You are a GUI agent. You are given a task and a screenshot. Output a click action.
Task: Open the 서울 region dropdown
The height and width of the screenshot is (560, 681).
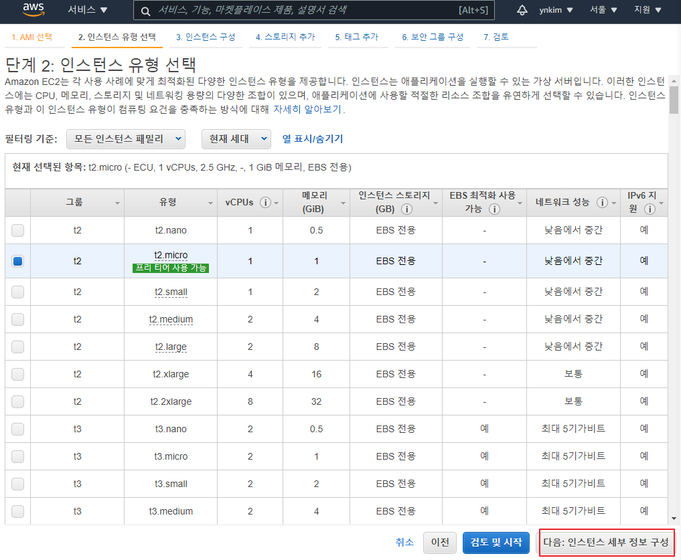[x=603, y=9]
